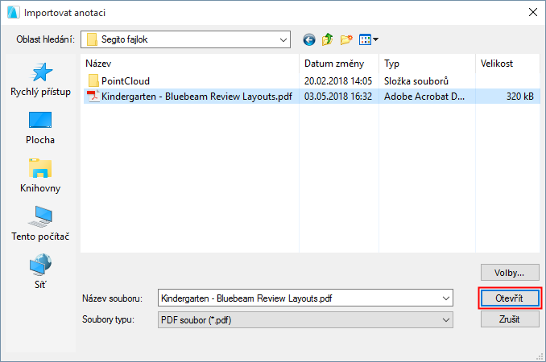Go to Plocha desktop location

(x=40, y=128)
